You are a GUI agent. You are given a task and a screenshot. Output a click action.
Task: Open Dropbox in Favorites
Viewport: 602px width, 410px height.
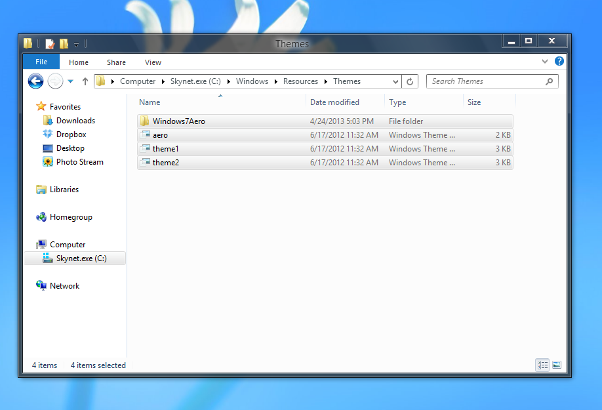coord(71,134)
